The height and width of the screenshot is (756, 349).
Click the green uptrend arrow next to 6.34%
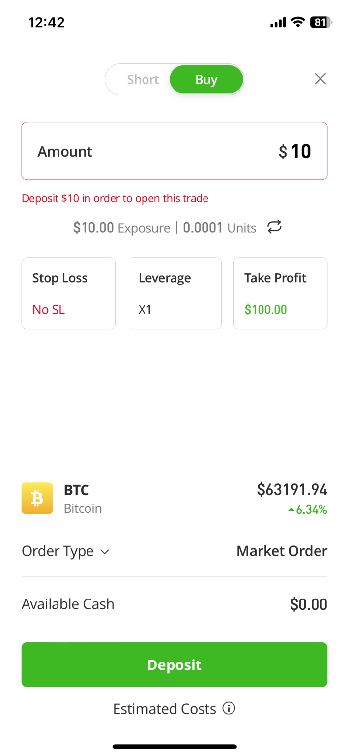(292, 510)
